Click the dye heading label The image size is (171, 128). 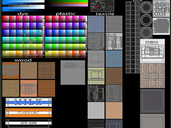tap(23, 14)
